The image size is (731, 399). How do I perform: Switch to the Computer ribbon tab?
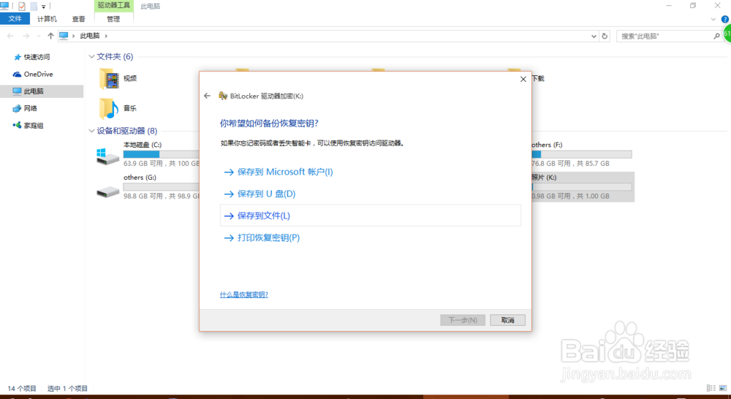click(x=47, y=19)
